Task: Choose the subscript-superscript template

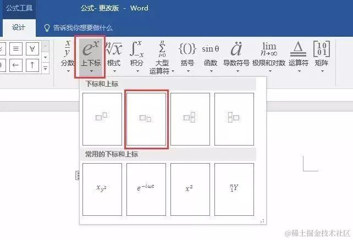Action: [x=190, y=119]
